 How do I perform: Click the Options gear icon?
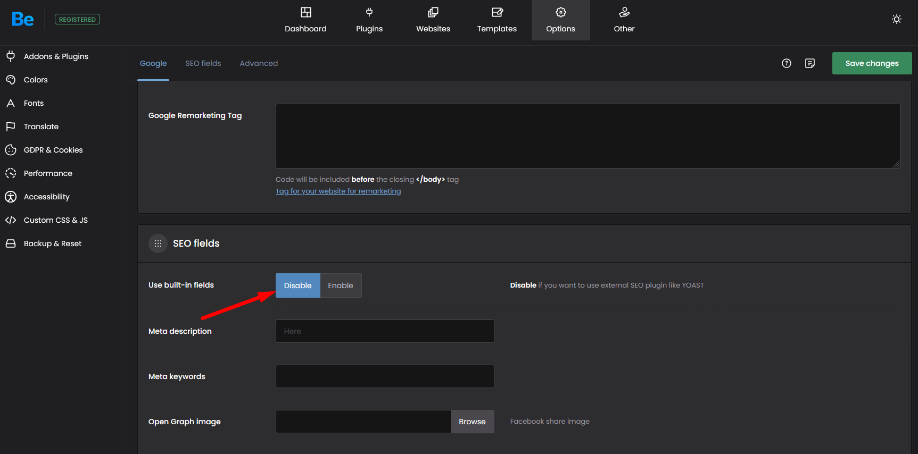click(x=561, y=12)
